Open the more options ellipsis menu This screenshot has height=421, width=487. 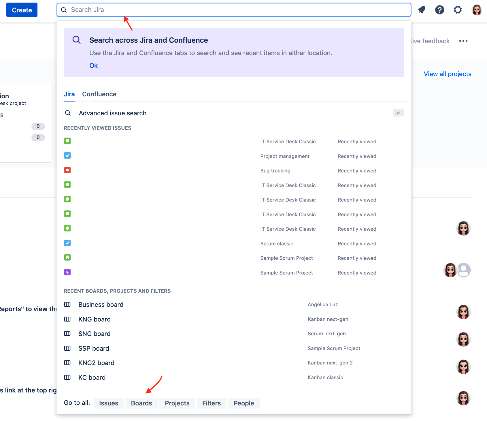pyautogui.click(x=463, y=41)
